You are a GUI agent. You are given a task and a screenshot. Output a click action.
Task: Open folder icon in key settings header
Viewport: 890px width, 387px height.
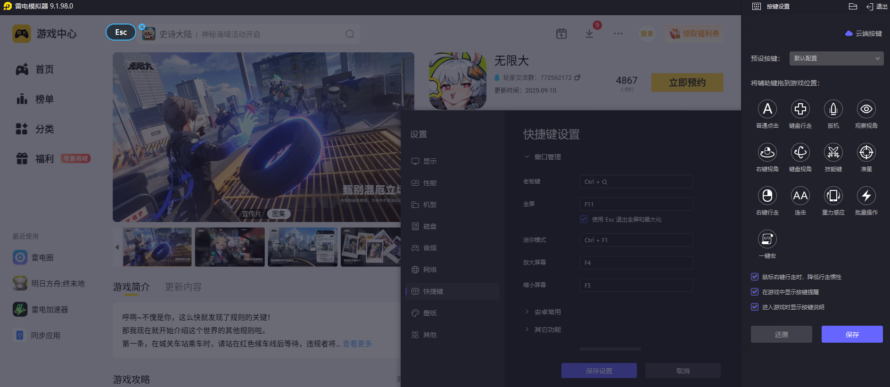(x=853, y=7)
